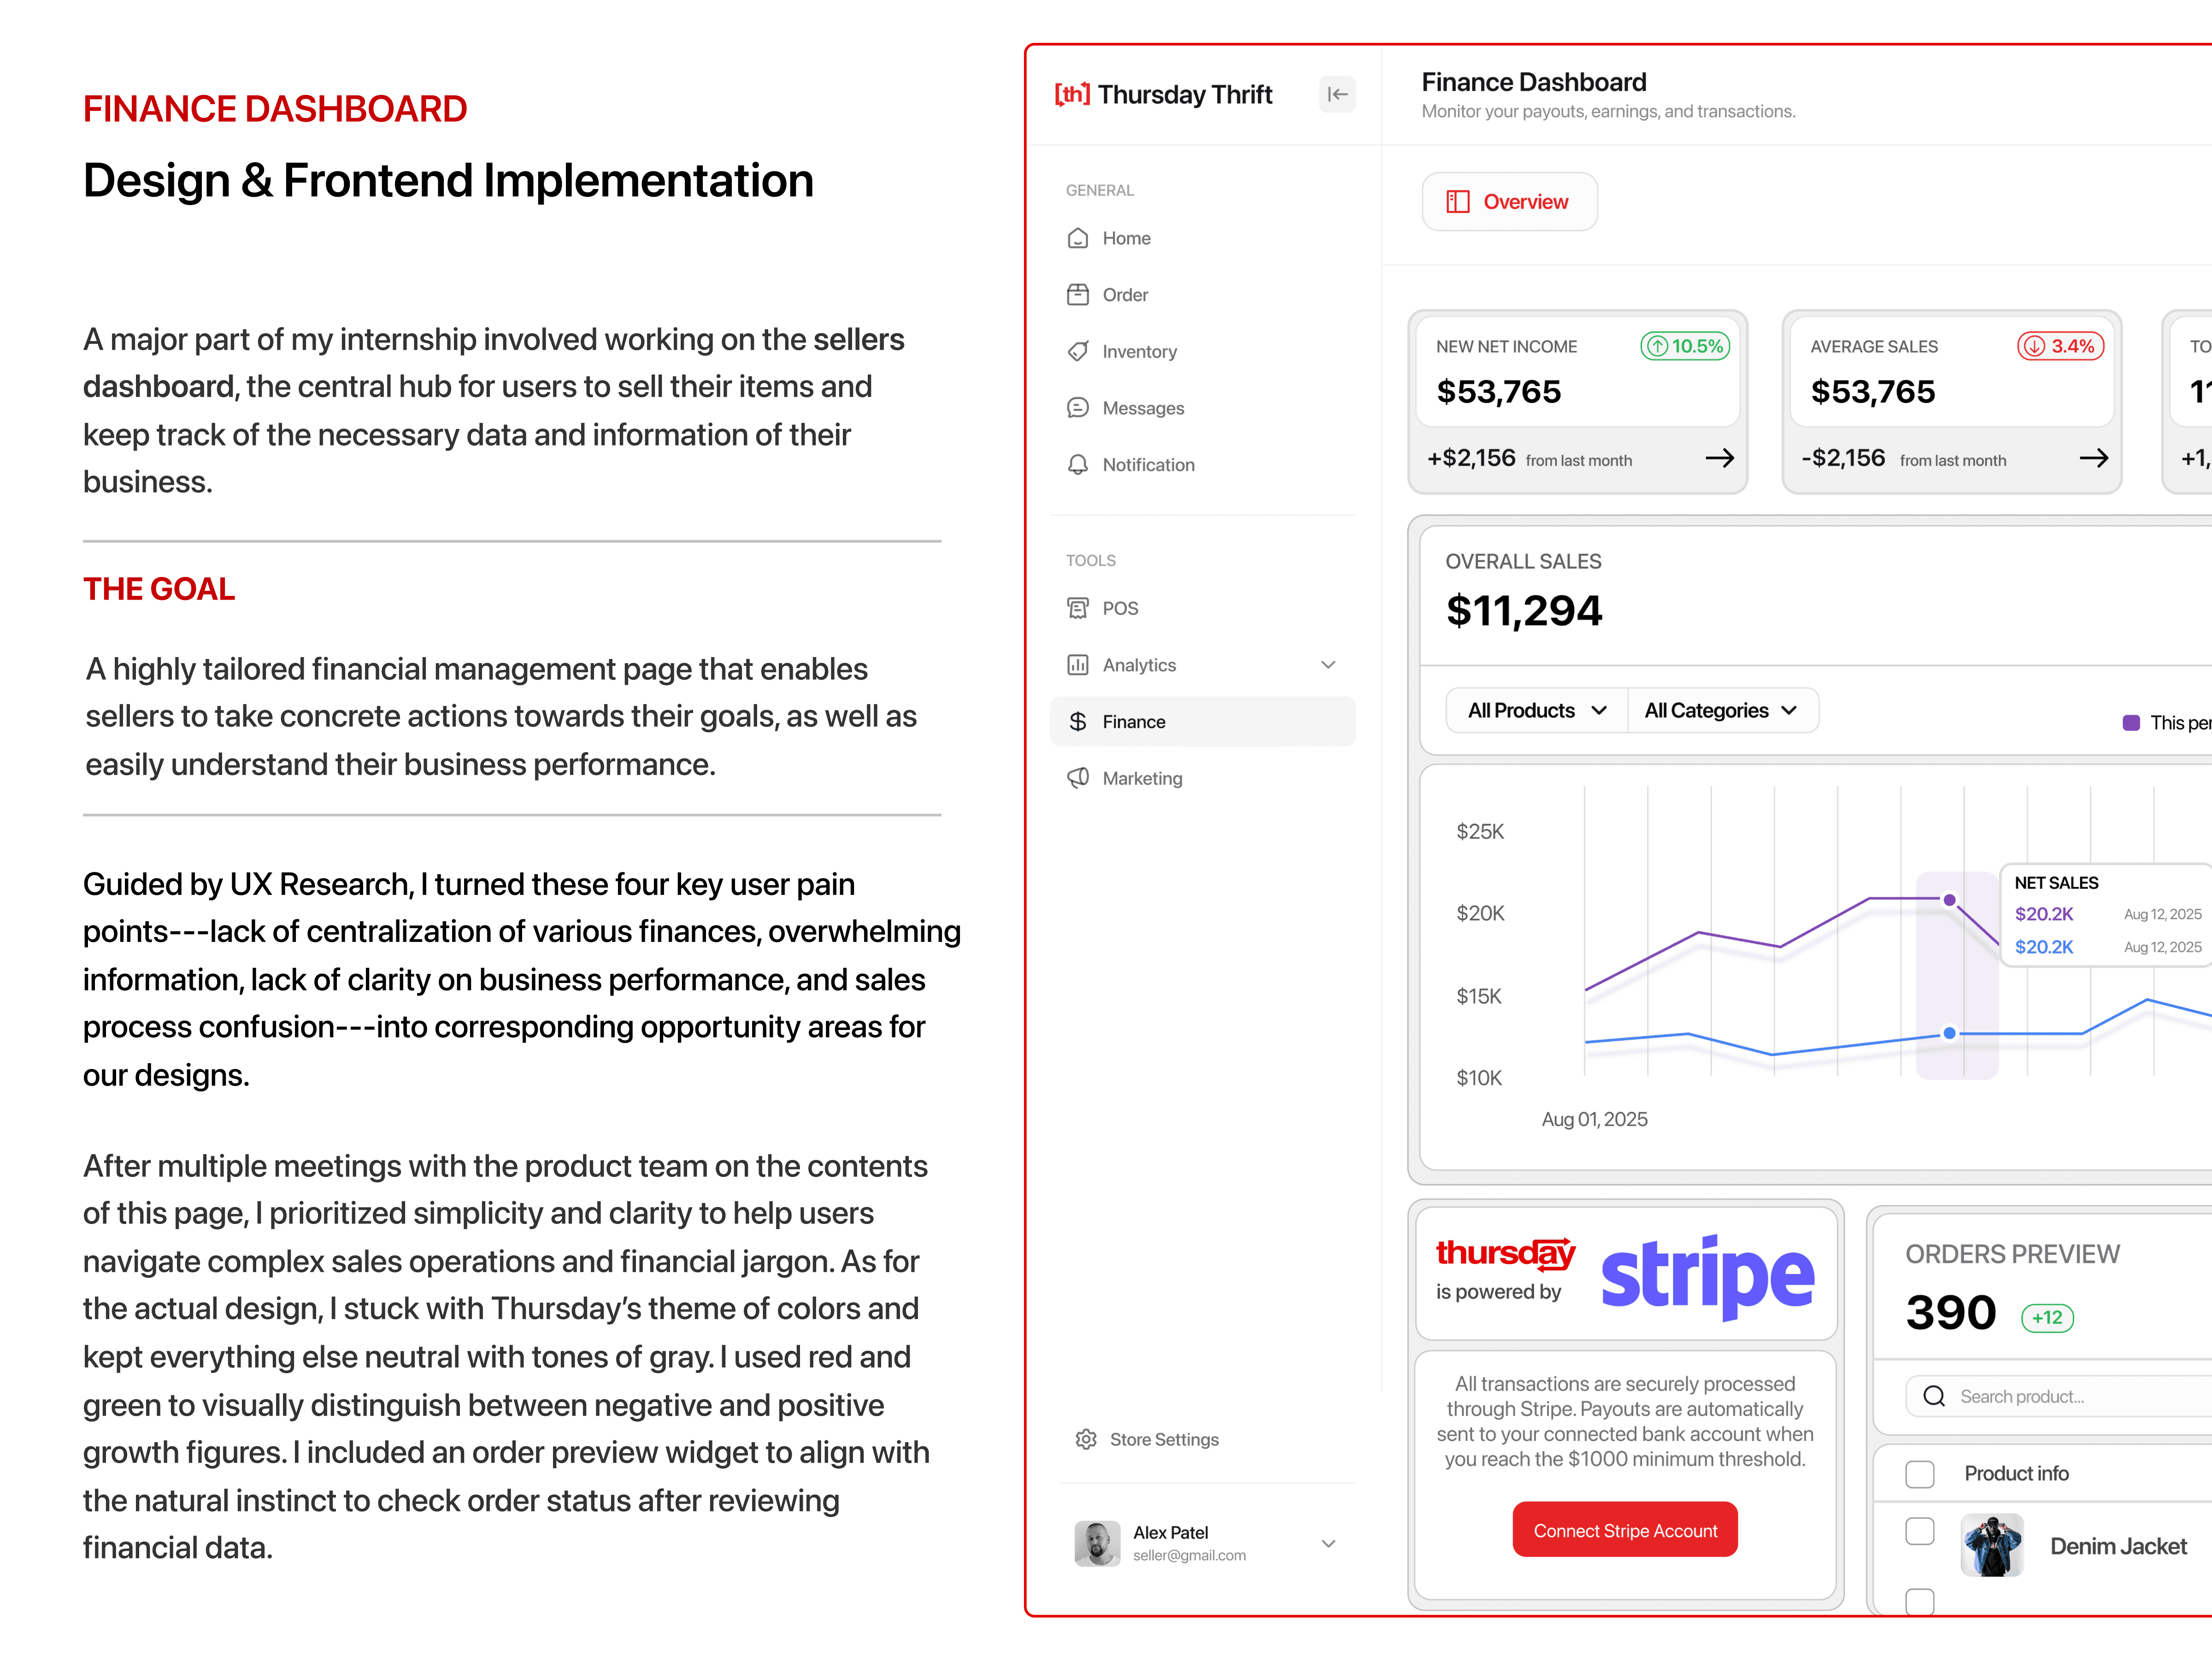
Task: Open the All Products dropdown
Action: [x=1537, y=710]
